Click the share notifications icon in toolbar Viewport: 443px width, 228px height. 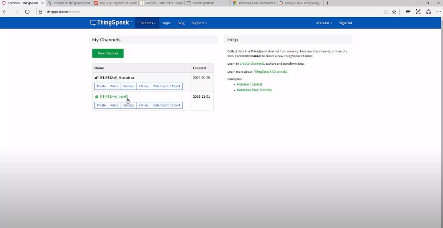429,12
